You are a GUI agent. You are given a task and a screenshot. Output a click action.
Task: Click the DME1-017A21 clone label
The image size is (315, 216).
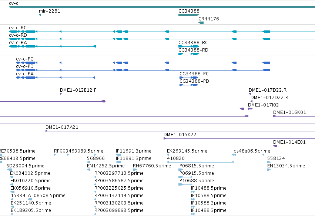62,127
